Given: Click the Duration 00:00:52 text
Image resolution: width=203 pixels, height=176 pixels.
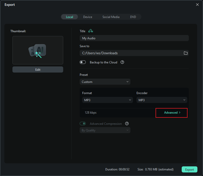Looking at the screenshot, I should coord(117,169).
